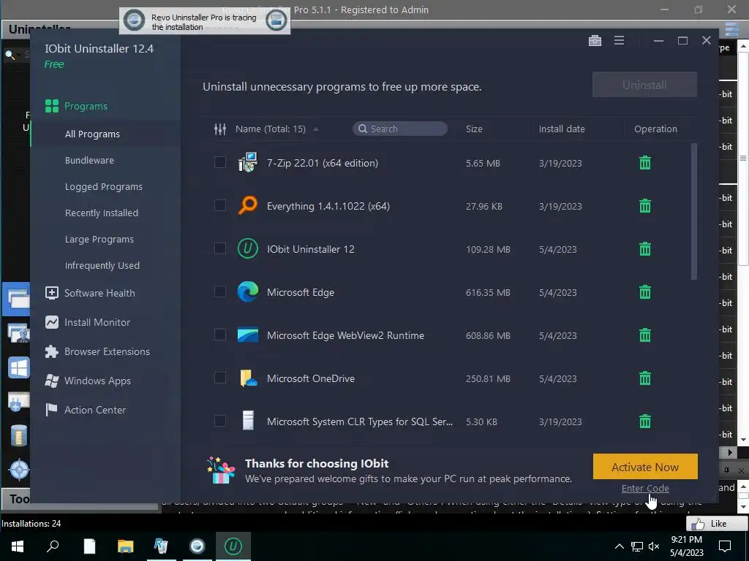Click trash icon for Microsoft OneDrive
Viewport: 749px width, 561px height.
pos(645,378)
